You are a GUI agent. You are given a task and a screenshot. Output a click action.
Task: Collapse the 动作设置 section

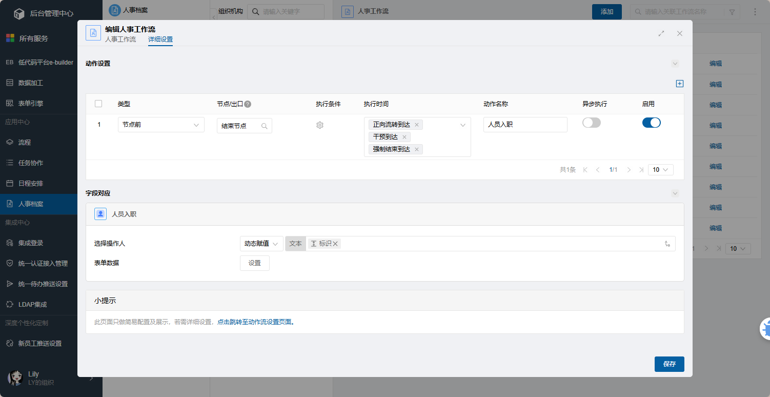click(x=675, y=64)
